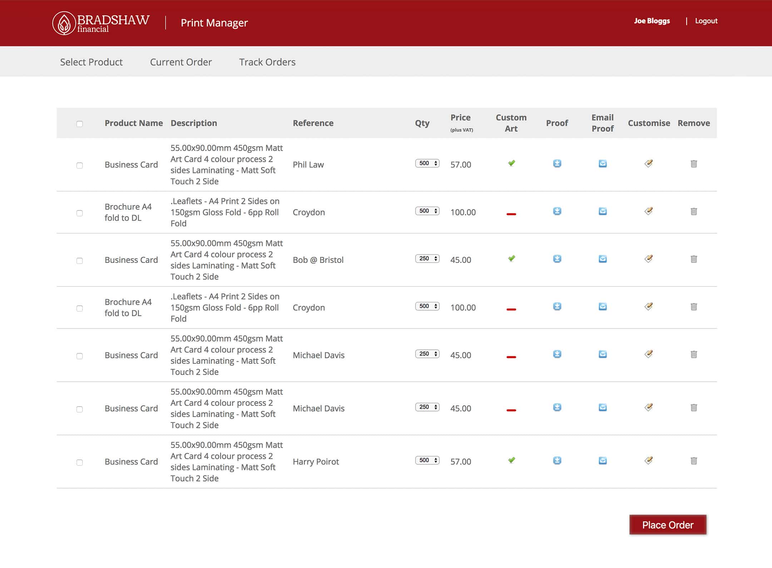Tick the select-all checkbox in the table header

79,124
